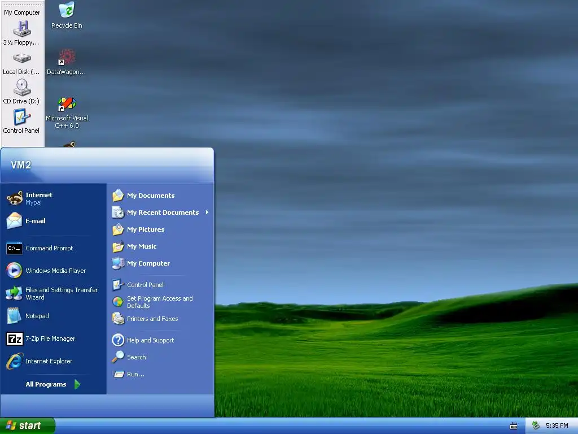Select Local Disk icon in sidebar
This screenshot has height=434, width=578.
click(x=21, y=64)
